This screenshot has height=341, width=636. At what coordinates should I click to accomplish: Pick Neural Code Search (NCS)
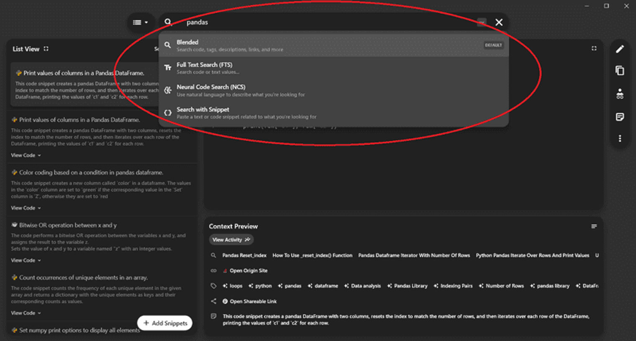(333, 90)
